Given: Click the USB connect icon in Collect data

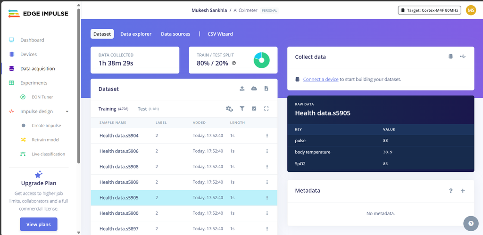Looking at the screenshot, I should (463, 57).
